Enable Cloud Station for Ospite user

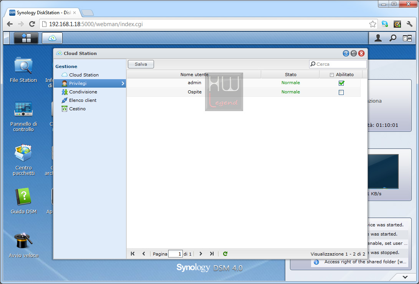(341, 92)
